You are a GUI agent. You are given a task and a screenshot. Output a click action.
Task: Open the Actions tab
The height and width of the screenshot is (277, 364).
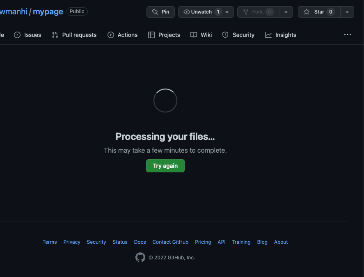(122, 35)
